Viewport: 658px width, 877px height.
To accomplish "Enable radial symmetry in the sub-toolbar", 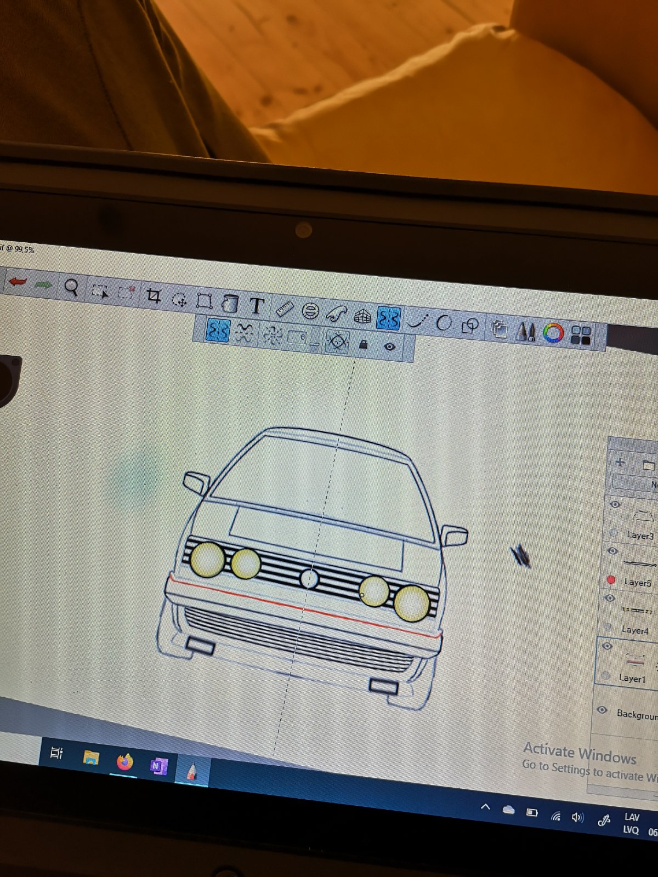I will coord(273,335).
